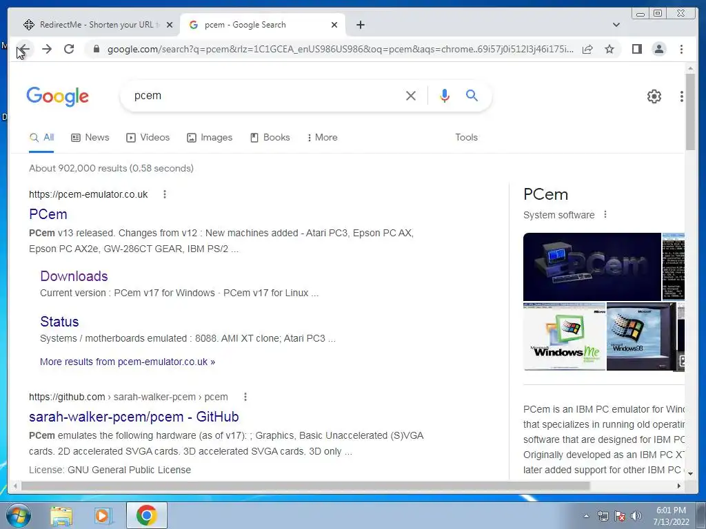Bookmark this page with the star icon
This screenshot has height=529, width=706.
[x=609, y=49]
